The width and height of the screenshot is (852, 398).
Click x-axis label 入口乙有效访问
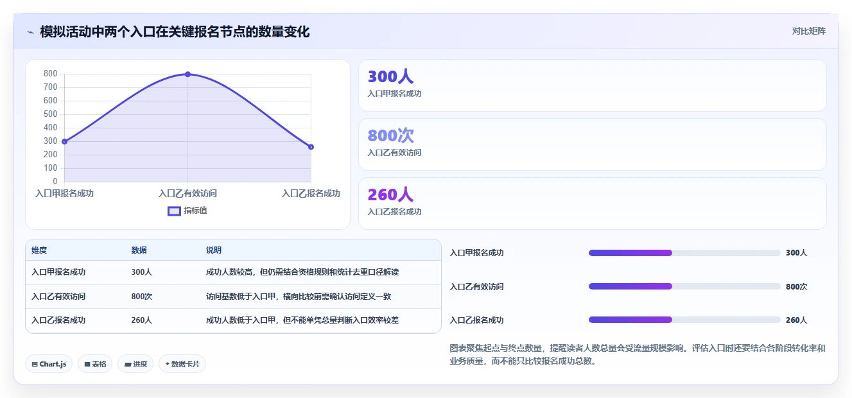coord(187,193)
